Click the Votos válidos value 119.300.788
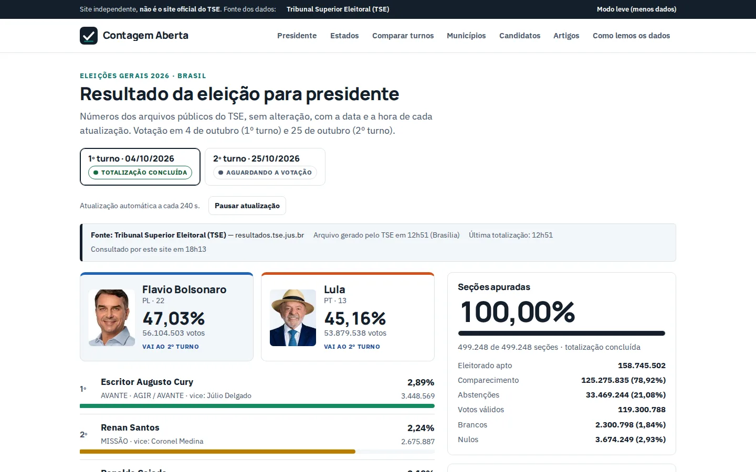Viewport: 756px width, 472px height. pos(642,410)
